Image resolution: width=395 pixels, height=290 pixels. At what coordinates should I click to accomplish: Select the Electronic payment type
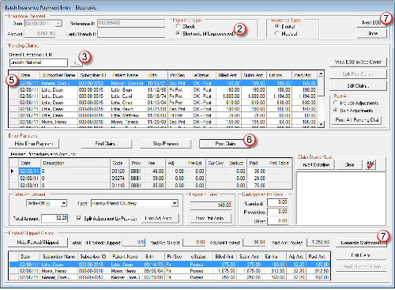click(178, 33)
